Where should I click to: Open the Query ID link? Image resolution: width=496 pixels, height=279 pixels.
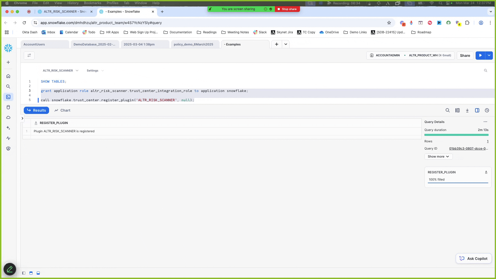[468, 149]
